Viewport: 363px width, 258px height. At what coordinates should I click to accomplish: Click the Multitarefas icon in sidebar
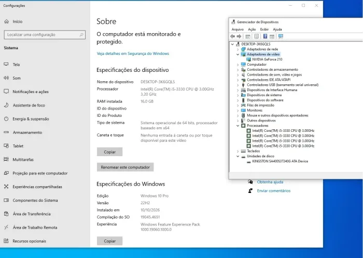pyautogui.click(x=6, y=159)
